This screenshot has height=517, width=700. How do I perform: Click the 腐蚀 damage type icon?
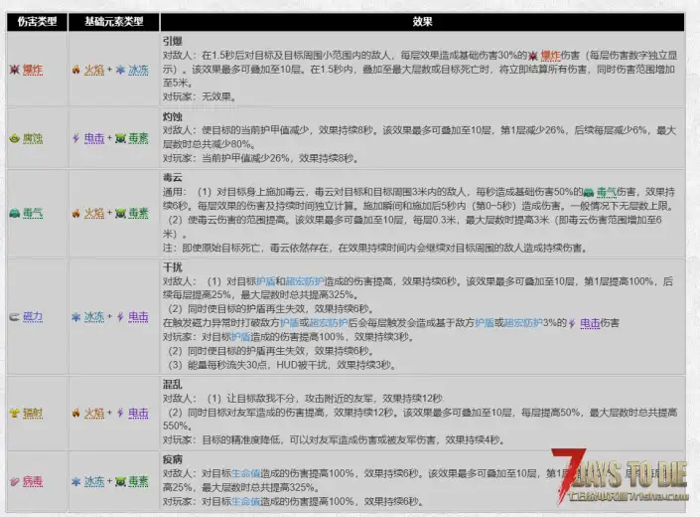[x=14, y=138]
